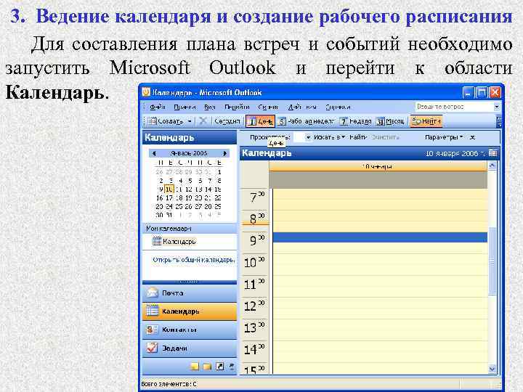Click Найти in the search bar
Image resolution: width=523 pixels, height=392 pixels.
[358, 137]
